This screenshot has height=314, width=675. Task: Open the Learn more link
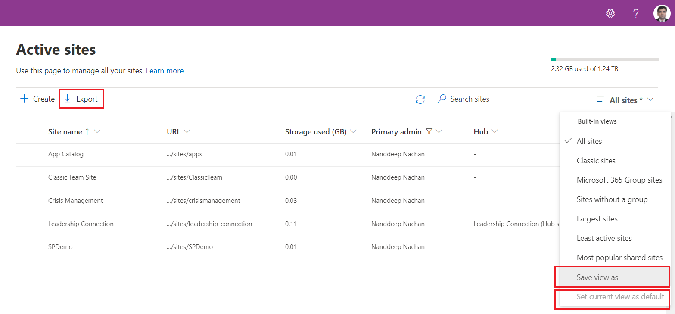165,71
